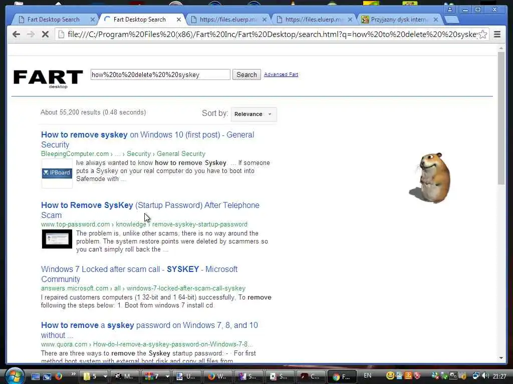
Task: Click in the Fart search query field
Action: pyautogui.click(x=160, y=74)
